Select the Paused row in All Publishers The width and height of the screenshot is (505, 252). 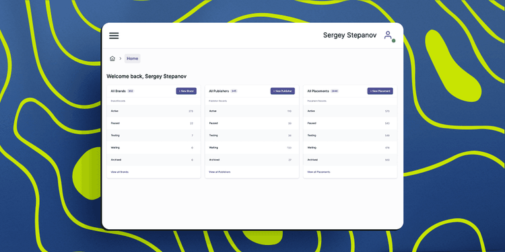(252, 124)
